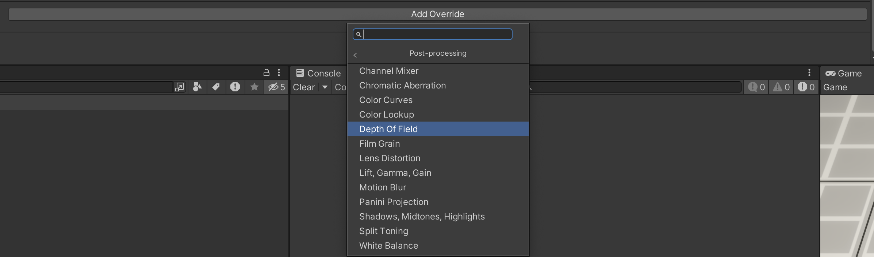This screenshot has height=257, width=874.
Task: Click the search by type shapes icon
Action: [x=197, y=87]
